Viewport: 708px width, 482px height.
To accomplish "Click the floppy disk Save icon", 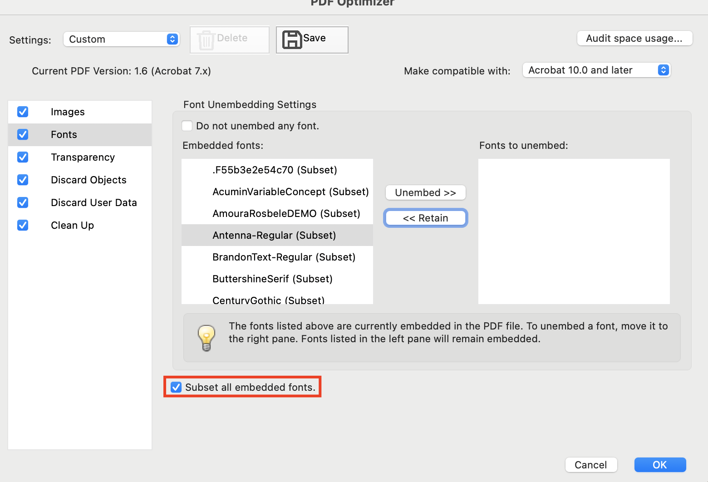I will tap(292, 39).
